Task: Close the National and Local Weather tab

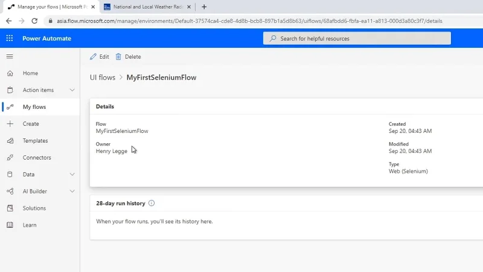Action: [189, 7]
